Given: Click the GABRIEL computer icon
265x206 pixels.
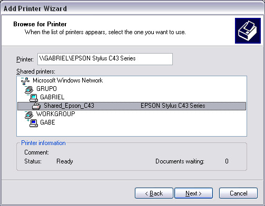Looking at the screenshot, I should [x=34, y=98].
